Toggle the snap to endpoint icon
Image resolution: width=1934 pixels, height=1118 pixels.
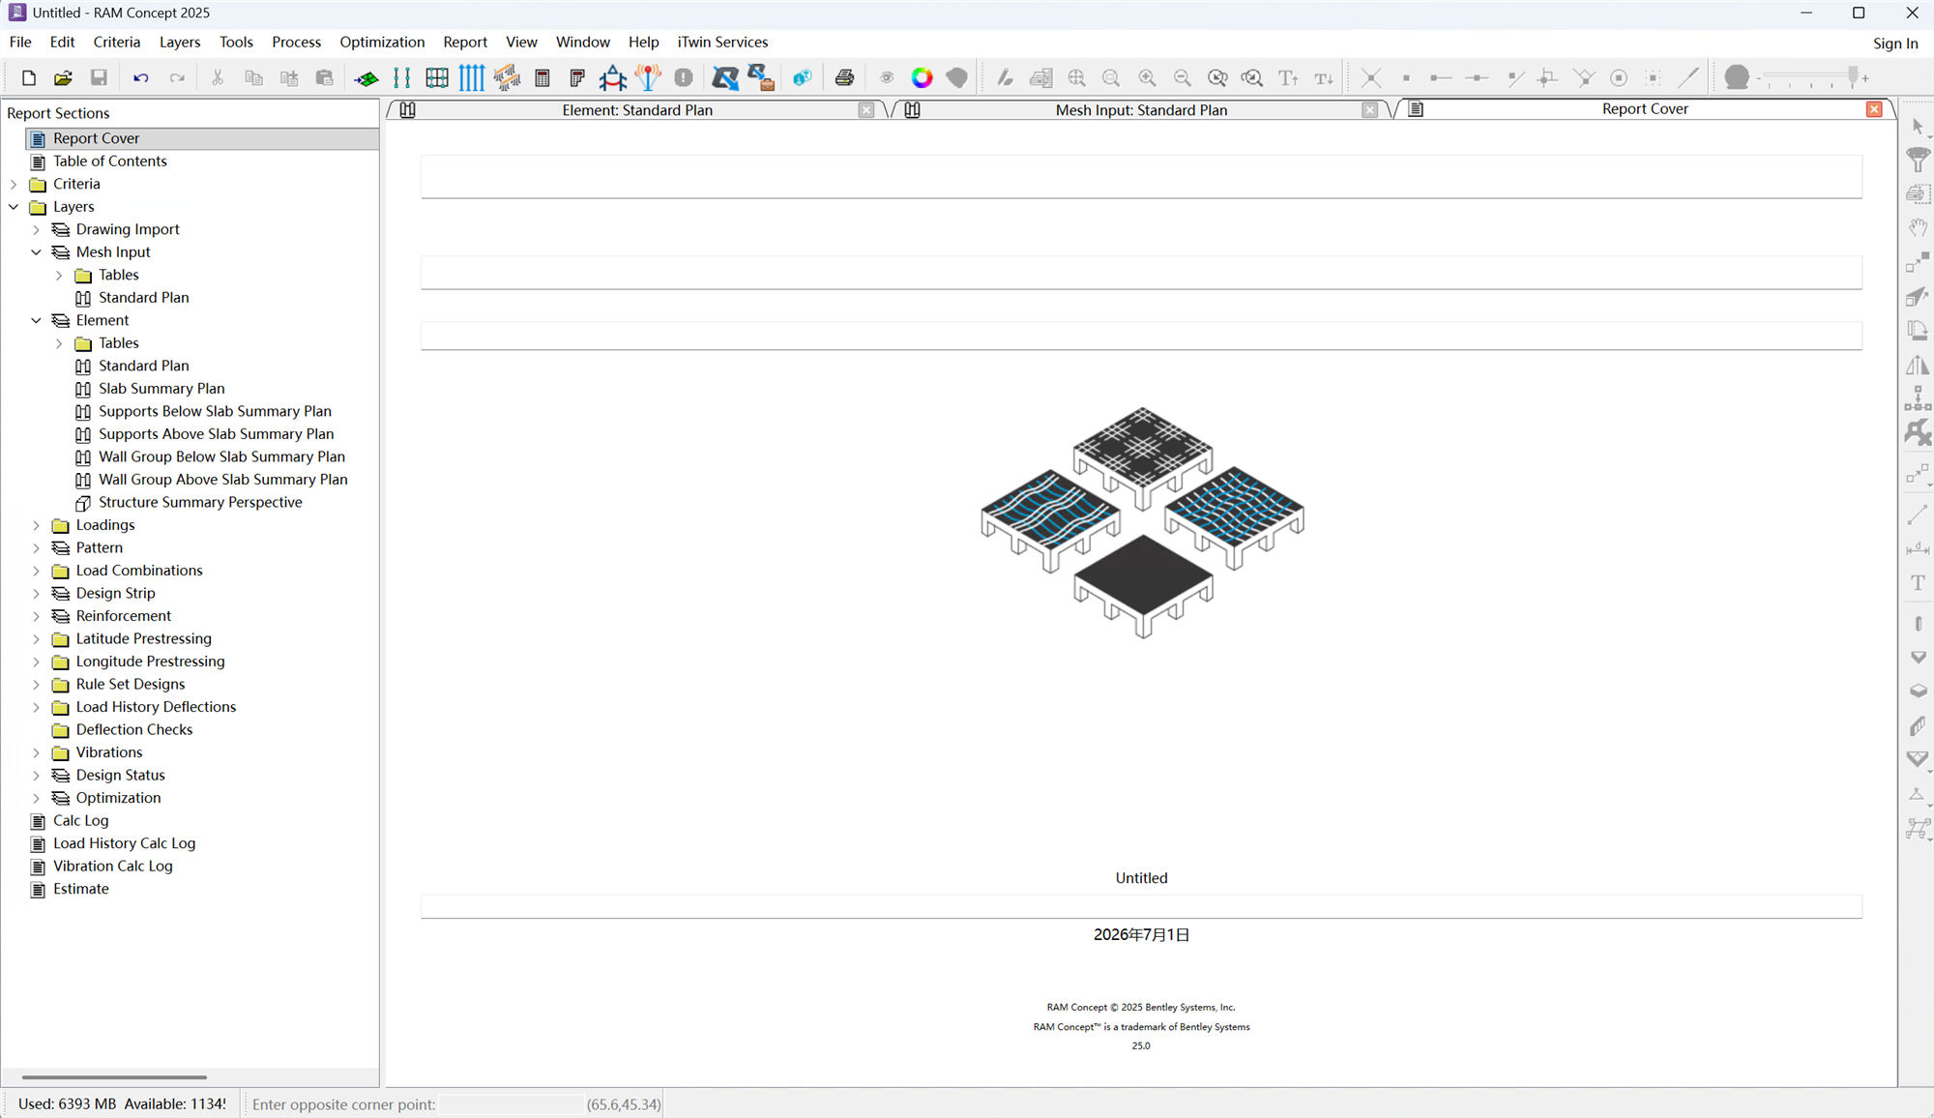pyautogui.click(x=1441, y=78)
